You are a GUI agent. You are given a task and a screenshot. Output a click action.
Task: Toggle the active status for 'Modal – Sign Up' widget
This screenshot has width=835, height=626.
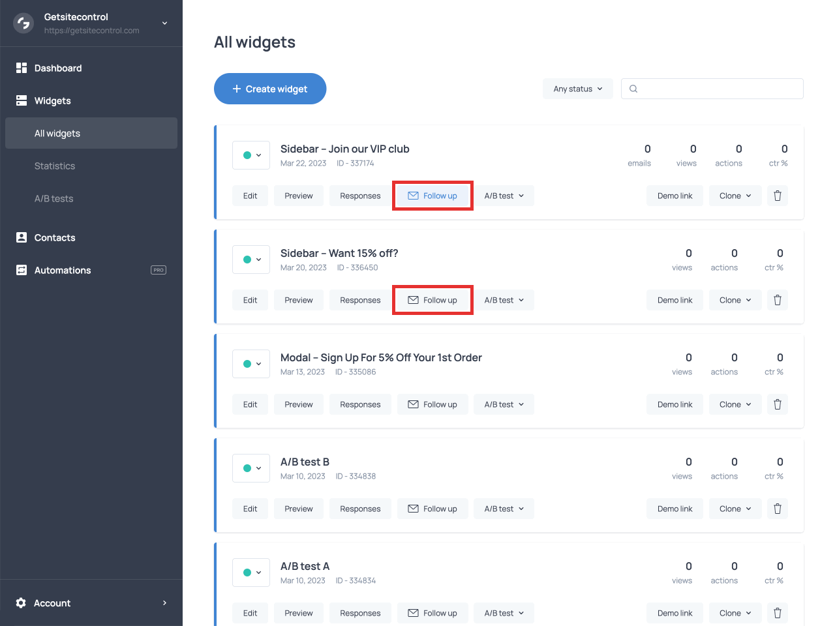(247, 363)
